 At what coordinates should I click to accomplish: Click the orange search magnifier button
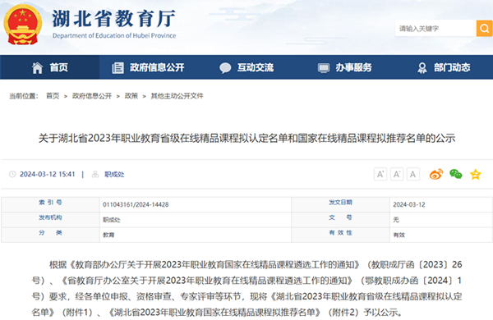(485, 28)
